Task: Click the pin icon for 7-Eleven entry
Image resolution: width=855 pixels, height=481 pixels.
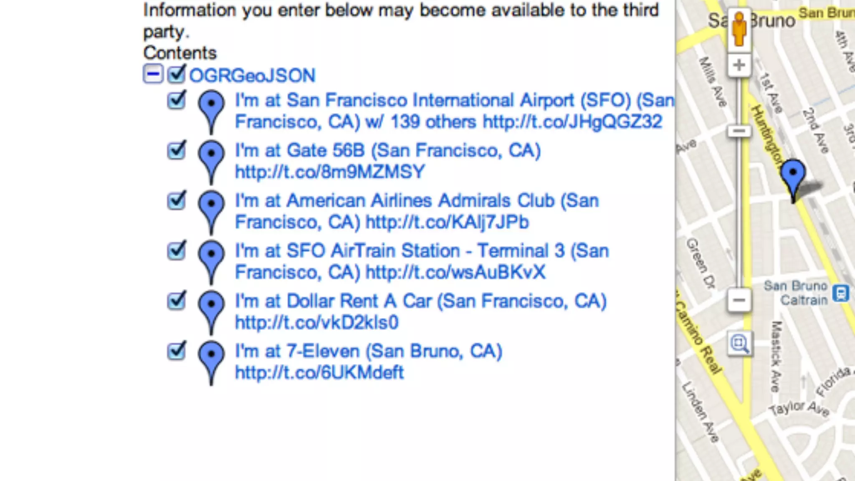Action: click(211, 358)
